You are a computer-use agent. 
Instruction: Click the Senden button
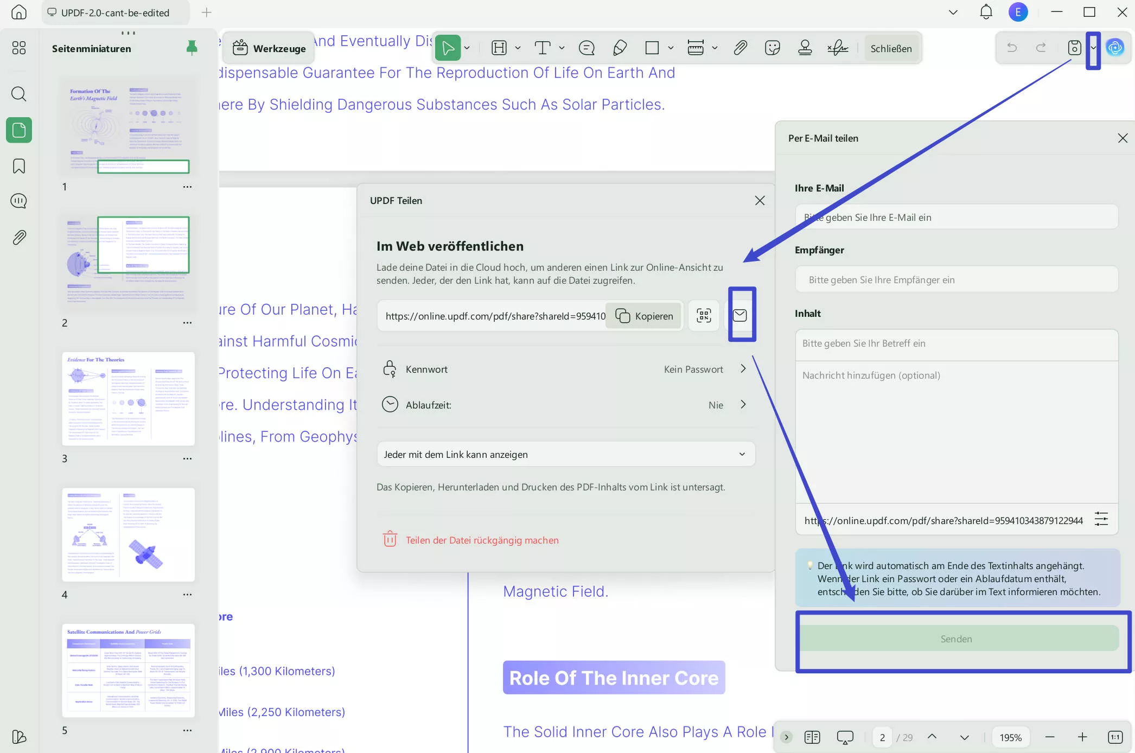(x=957, y=639)
